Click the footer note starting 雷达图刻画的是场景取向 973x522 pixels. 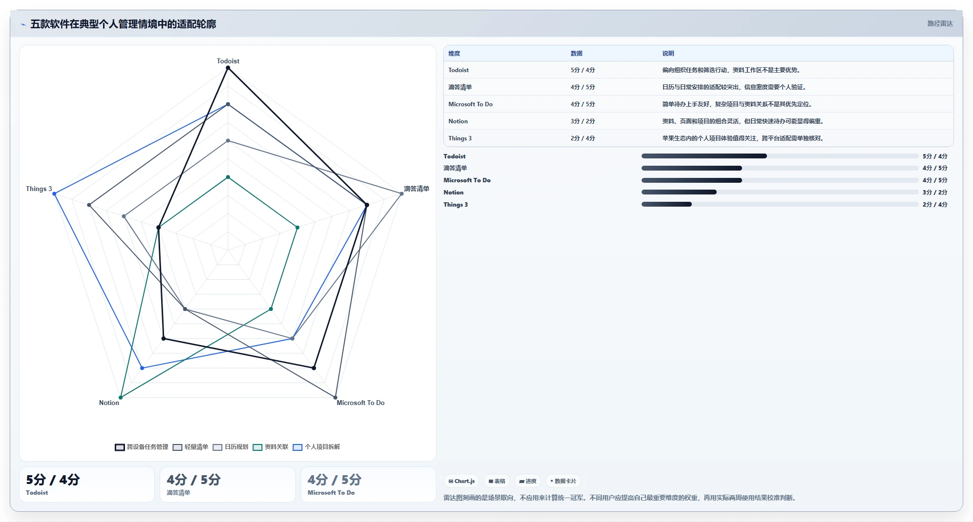(621, 498)
